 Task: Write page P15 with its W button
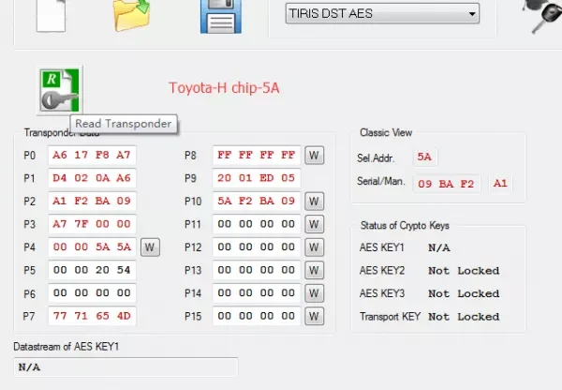click(315, 316)
